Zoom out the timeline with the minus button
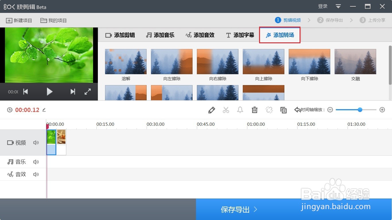 coord(330,110)
